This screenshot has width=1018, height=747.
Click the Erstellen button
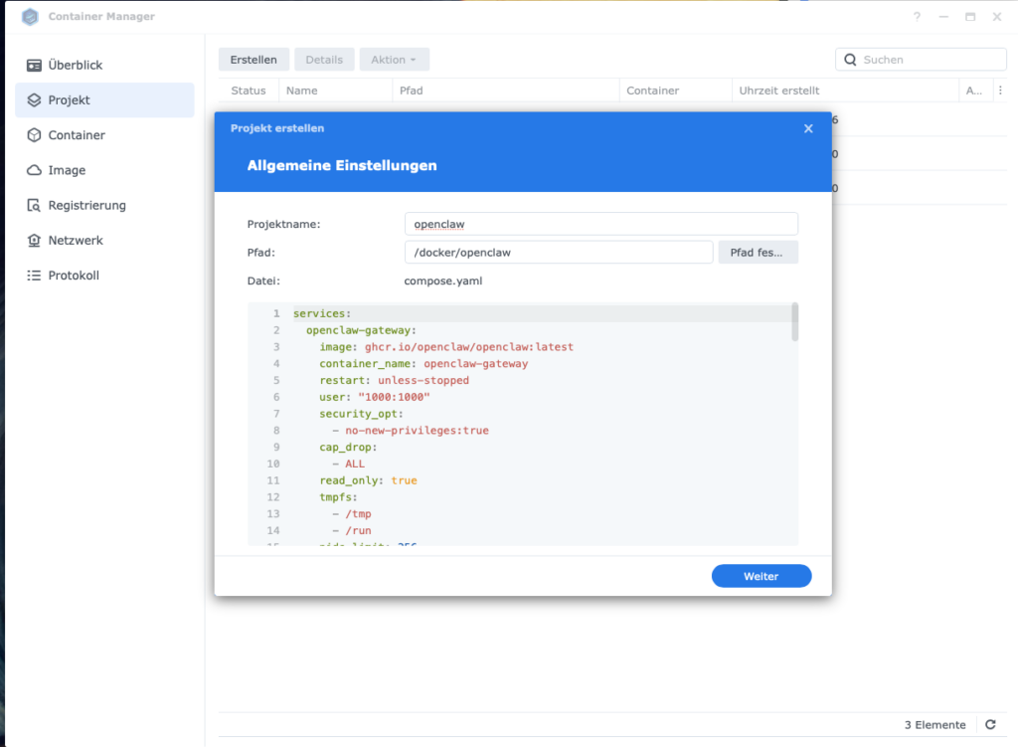pyautogui.click(x=254, y=60)
